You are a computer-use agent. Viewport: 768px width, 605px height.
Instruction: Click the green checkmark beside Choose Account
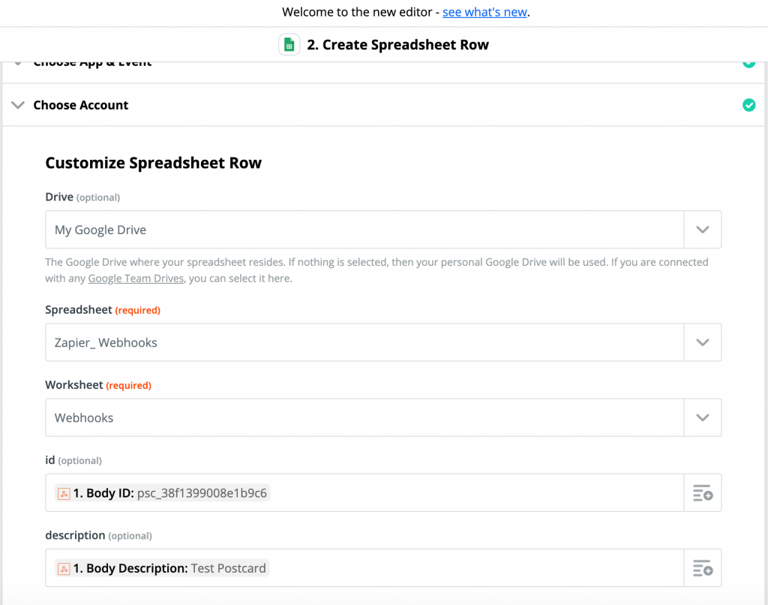coord(748,105)
